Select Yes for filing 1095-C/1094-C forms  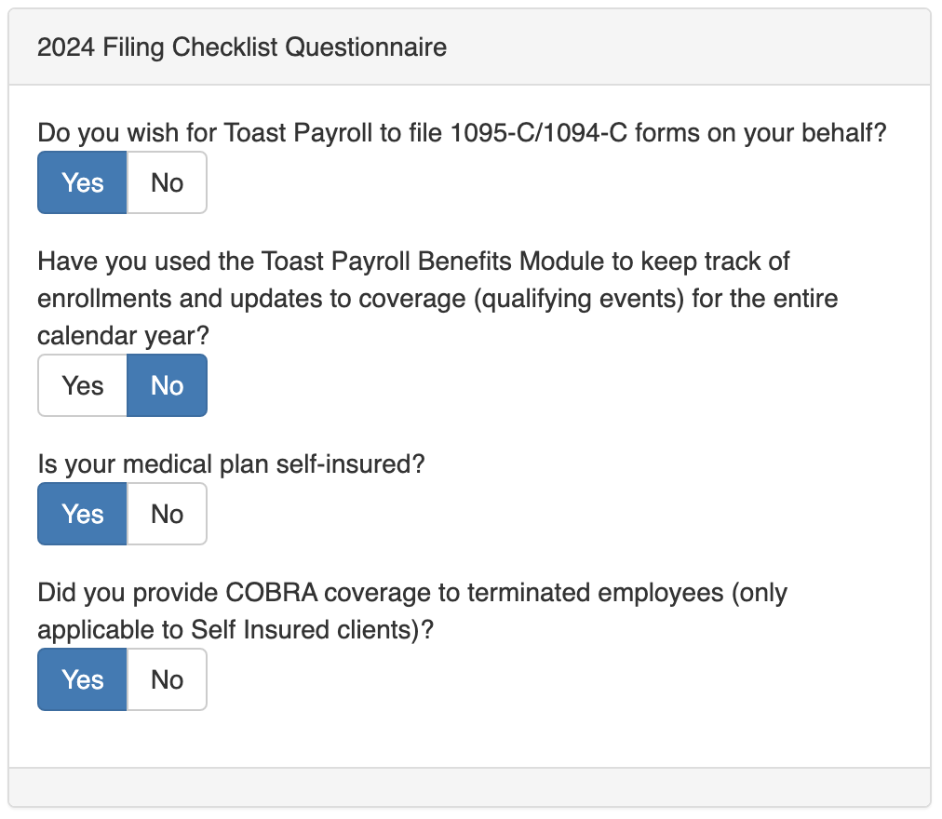(x=82, y=182)
